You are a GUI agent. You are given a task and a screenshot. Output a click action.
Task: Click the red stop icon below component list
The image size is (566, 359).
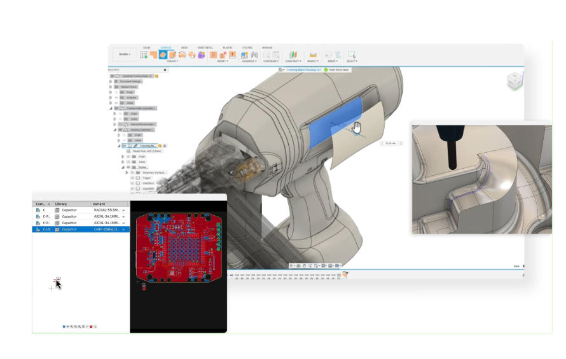[91, 327]
